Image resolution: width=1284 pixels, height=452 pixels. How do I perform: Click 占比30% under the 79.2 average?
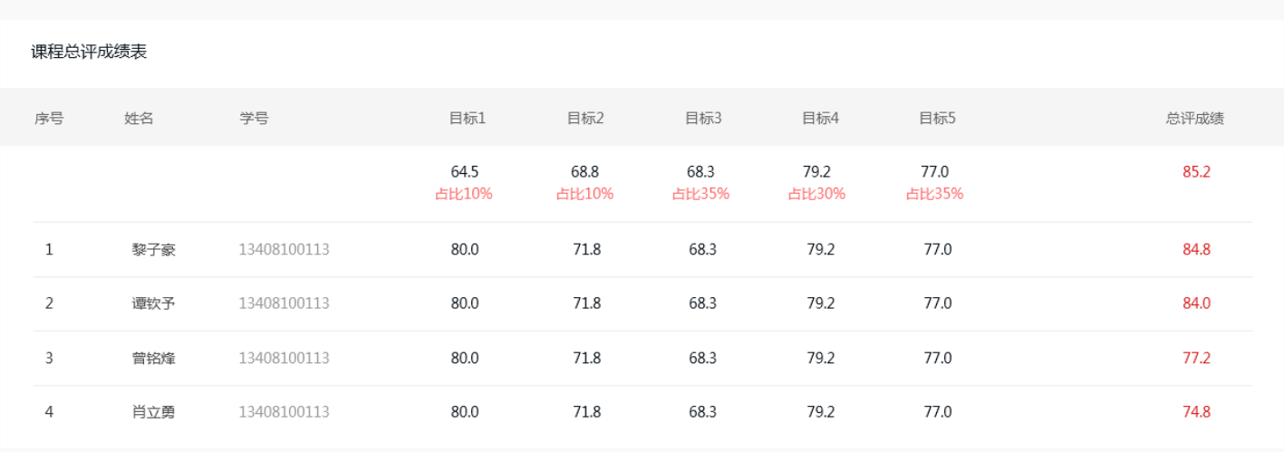tap(816, 193)
